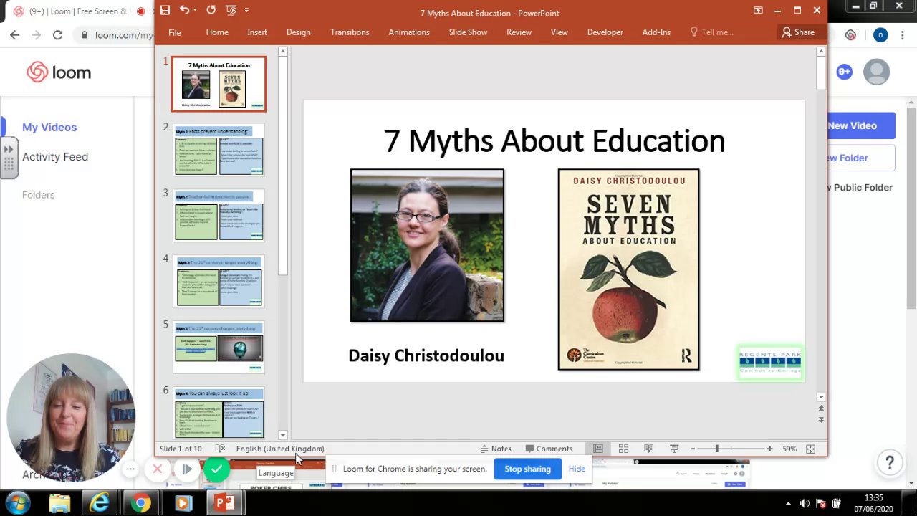Pause the Loom recording
917x516 pixels.
point(186,469)
